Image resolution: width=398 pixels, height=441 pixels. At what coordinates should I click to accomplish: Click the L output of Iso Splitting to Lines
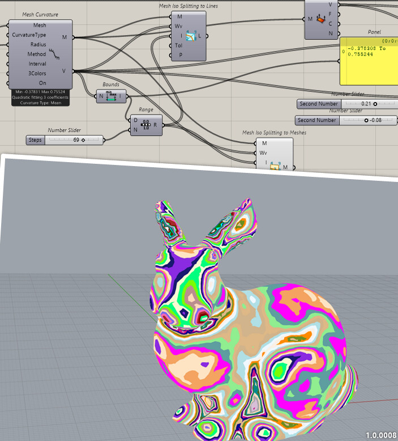point(200,36)
